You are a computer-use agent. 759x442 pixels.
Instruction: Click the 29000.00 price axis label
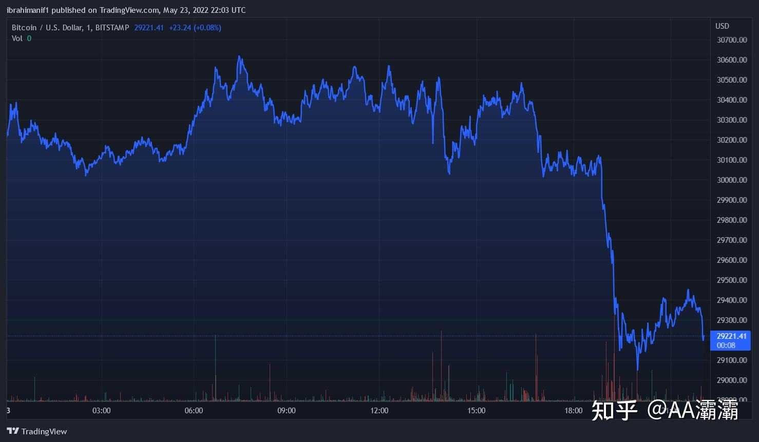732,380
